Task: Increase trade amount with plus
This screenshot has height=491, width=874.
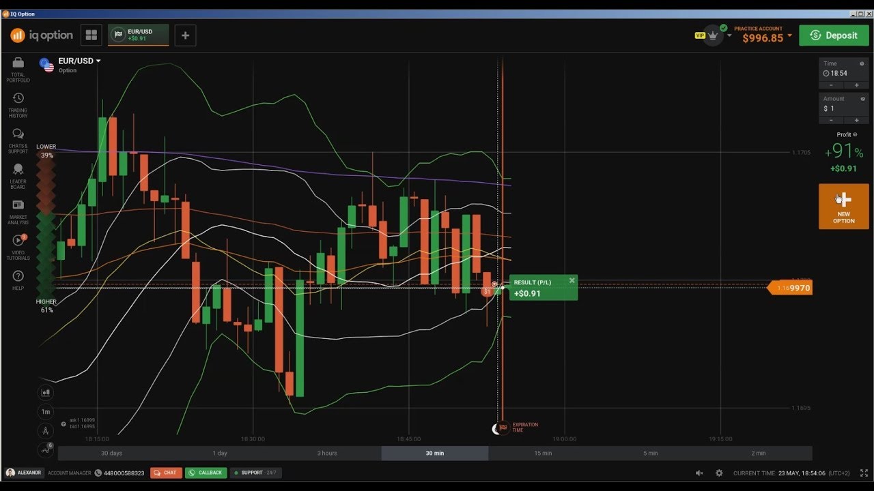Action: (x=856, y=121)
